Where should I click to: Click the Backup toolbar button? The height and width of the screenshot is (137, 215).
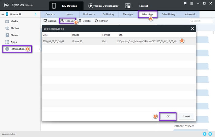[50, 21]
